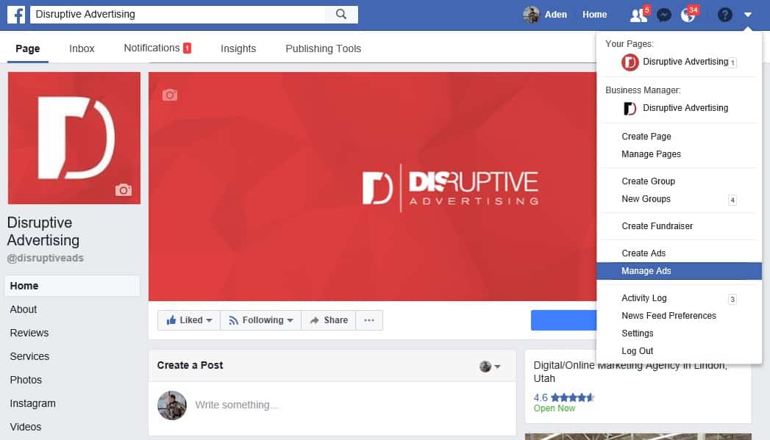Click the Home link in top bar
The height and width of the screenshot is (440, 770).
pos(595,15)
